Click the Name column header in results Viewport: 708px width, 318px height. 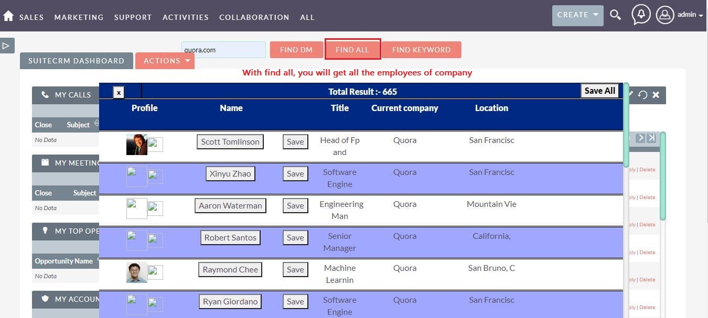231,108
